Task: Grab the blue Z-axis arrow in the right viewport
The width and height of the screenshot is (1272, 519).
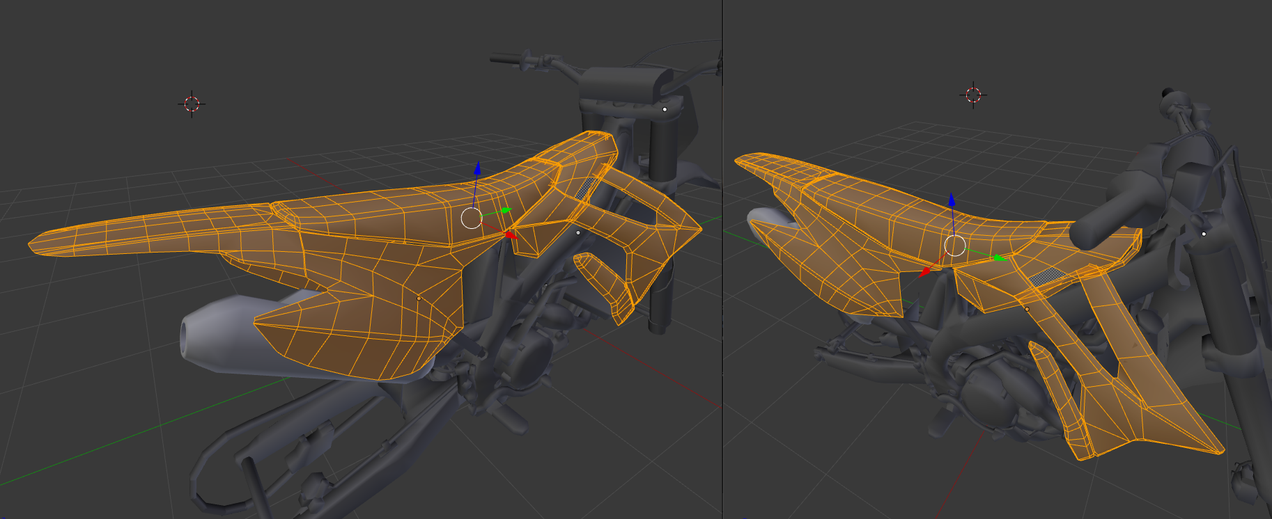Action: click(952, 200)
